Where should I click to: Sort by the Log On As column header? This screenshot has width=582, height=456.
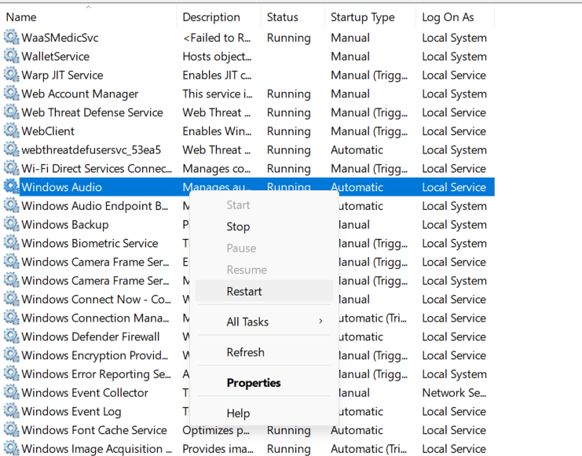[x=455, y=17]
